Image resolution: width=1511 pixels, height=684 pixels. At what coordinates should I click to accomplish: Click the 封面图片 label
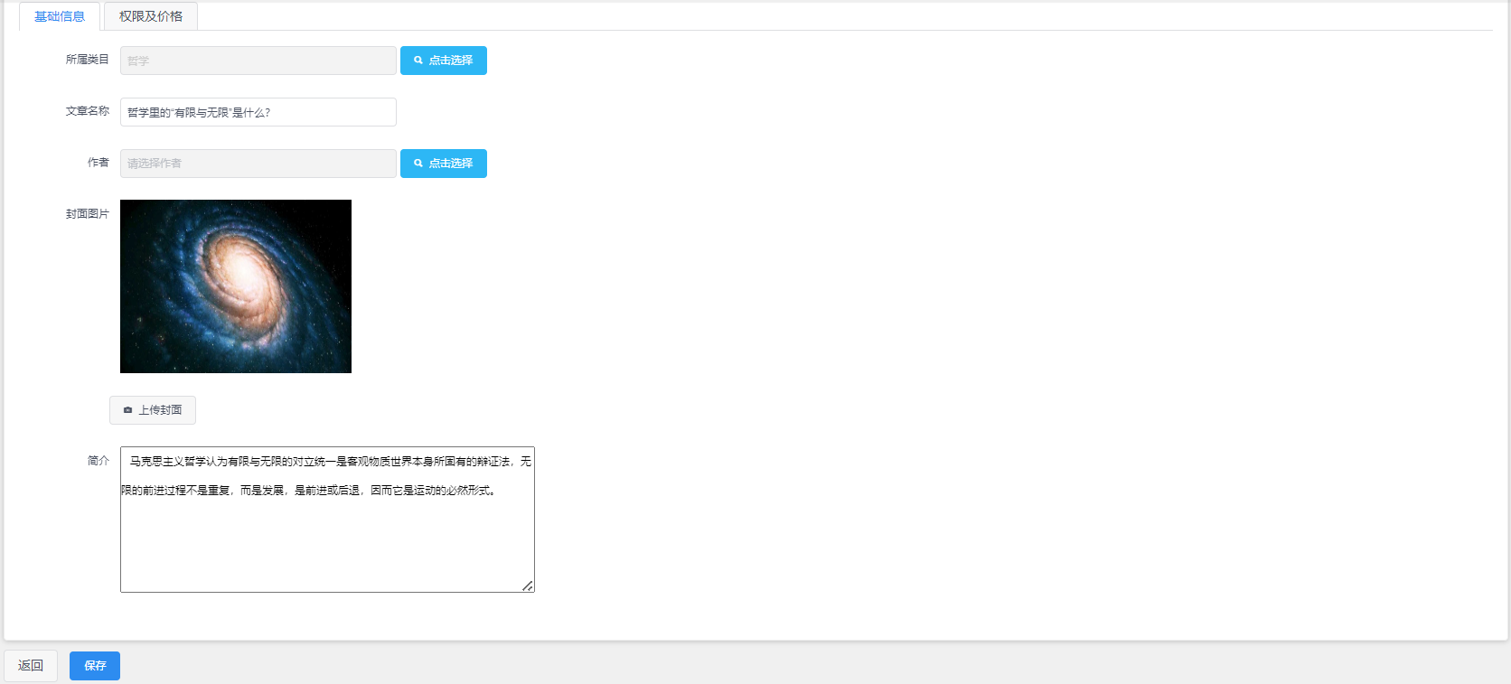pos(88,214)
